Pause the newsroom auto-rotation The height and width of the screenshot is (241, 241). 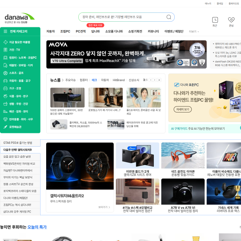pos(159,80)
